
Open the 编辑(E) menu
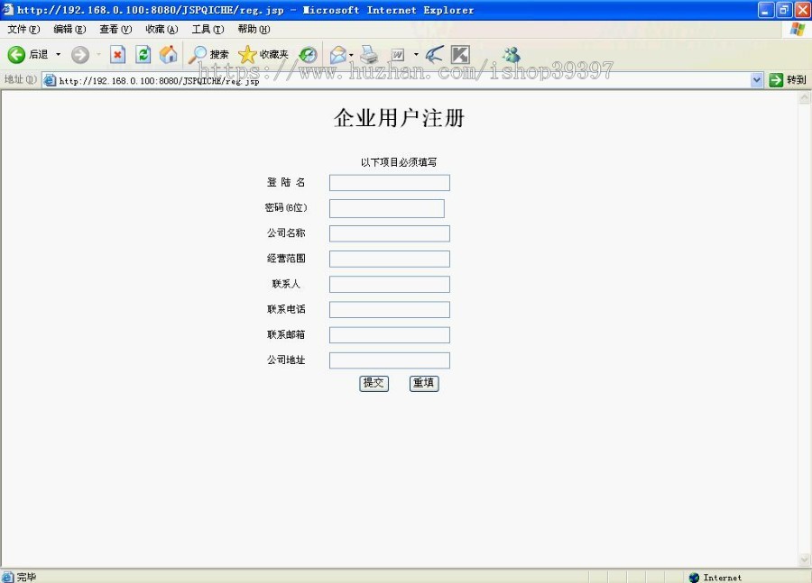69,30
